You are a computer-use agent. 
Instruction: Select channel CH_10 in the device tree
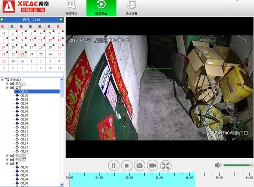(24, 127)
